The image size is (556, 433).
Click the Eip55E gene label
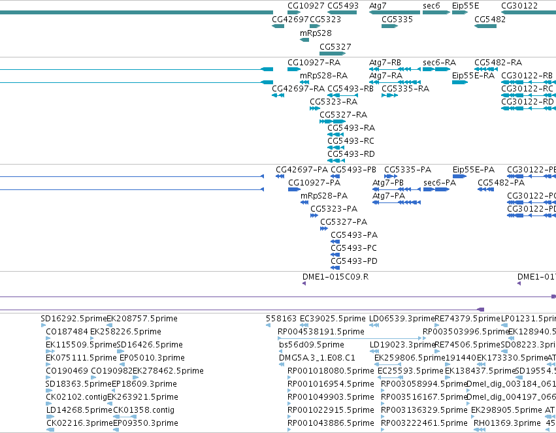tap(465, 6)
